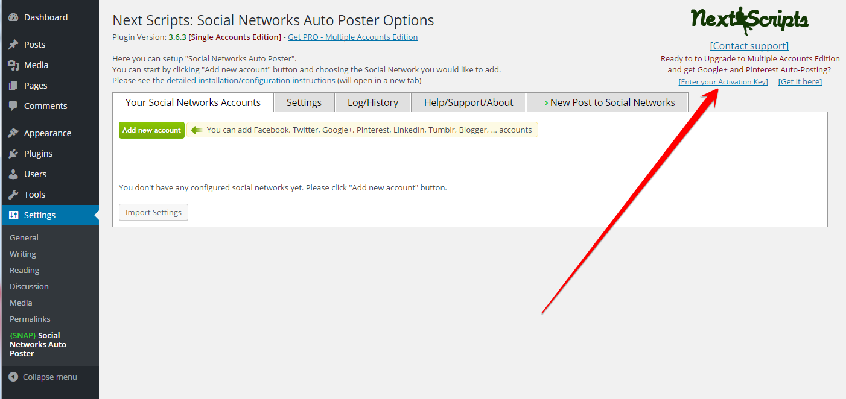Viewport: 846px width, 399px height.
Task: Go to Media in the main sidebar
Action: point(36,65)
